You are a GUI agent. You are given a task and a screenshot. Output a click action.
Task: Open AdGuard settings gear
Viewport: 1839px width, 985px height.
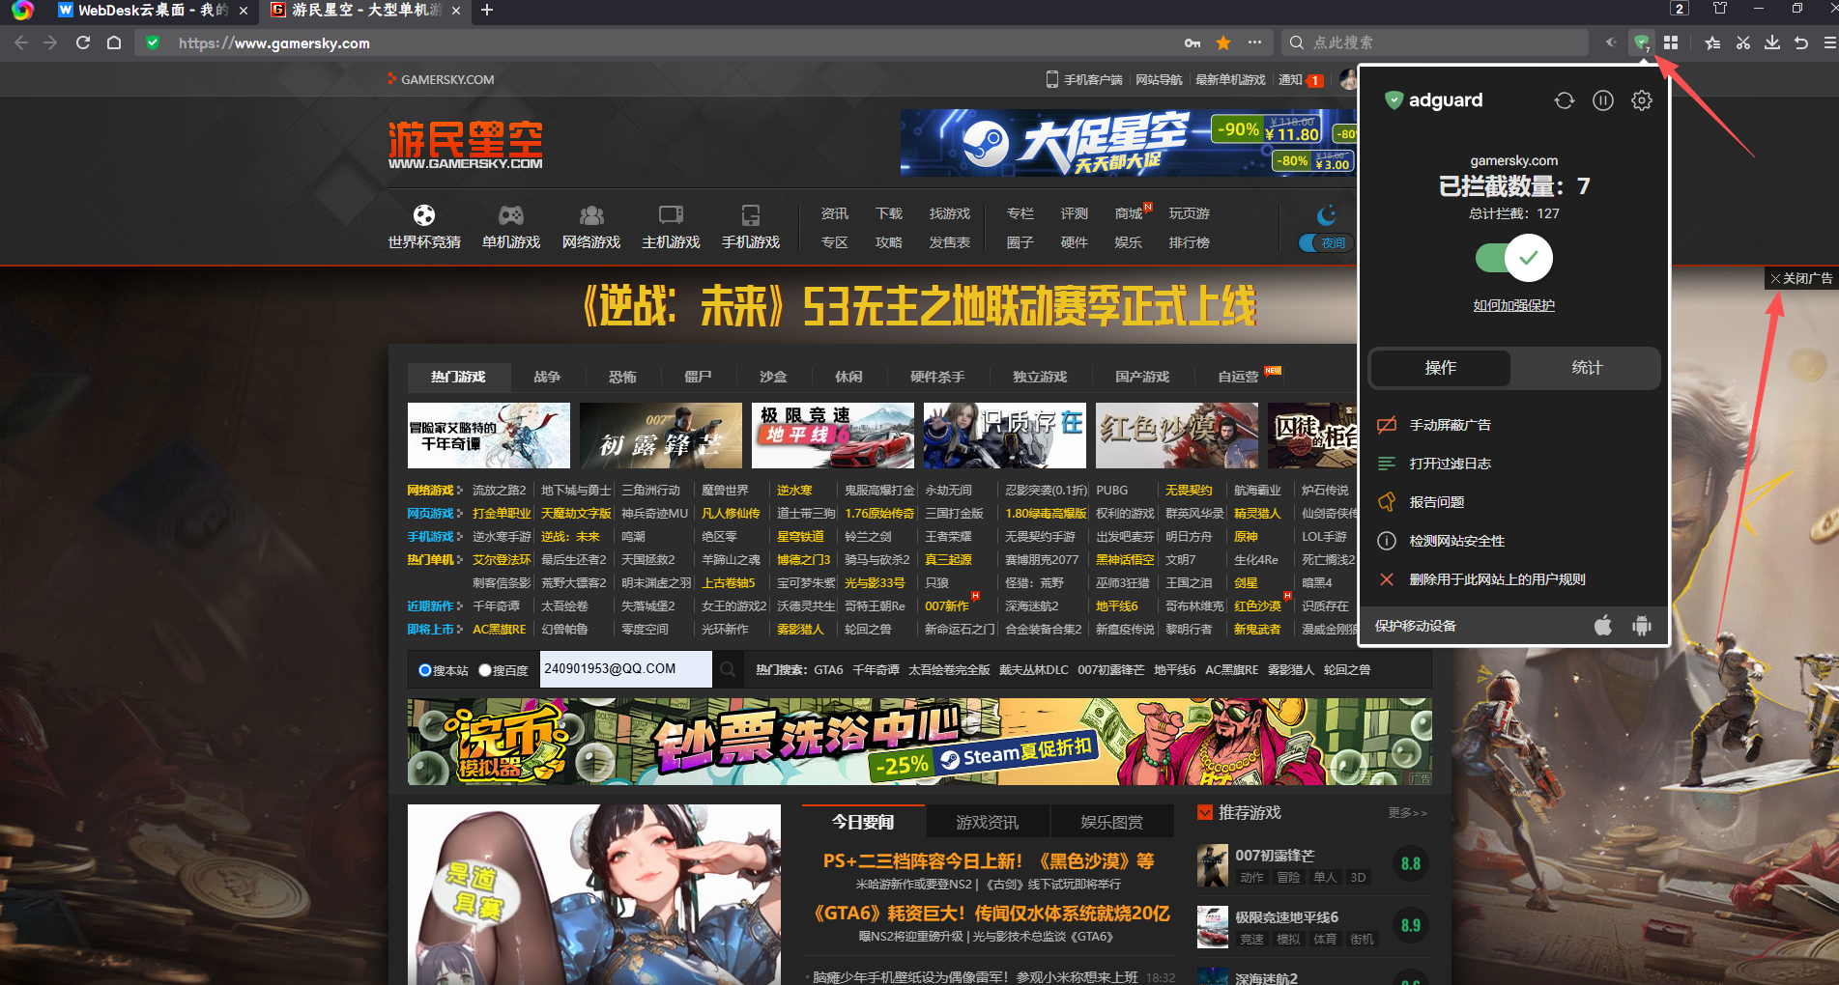pyautogui.click(x=1641, y=100)
